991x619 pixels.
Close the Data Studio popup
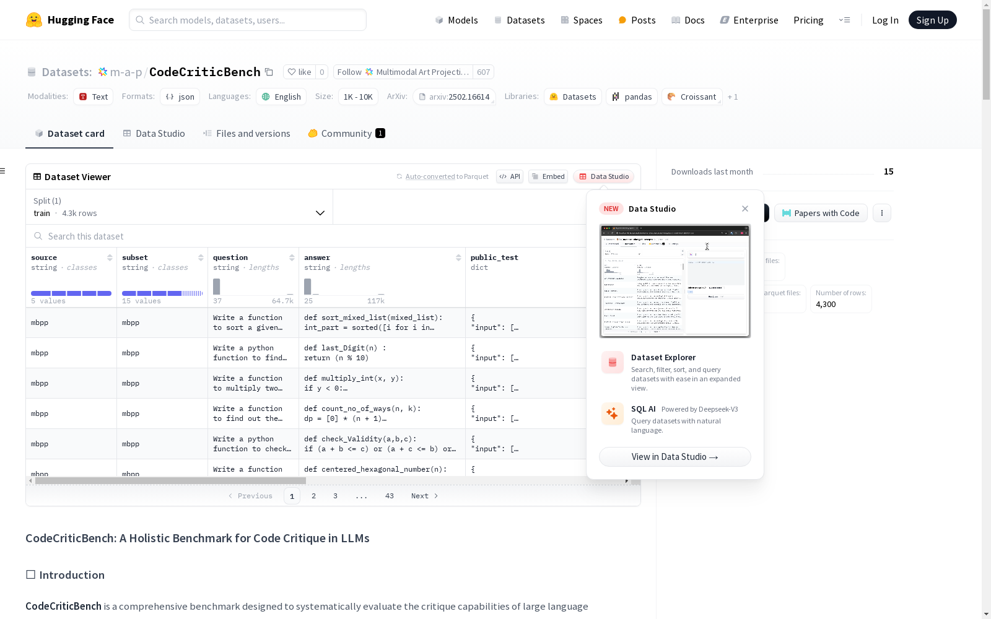point(745,209)
